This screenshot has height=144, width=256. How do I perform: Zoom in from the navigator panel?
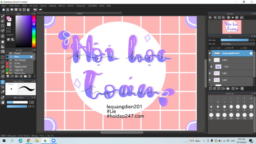click(215, 17)
